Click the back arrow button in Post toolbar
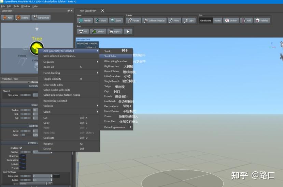Image resolution: width=283 pixels, height=187 pixels. point(128,32)
